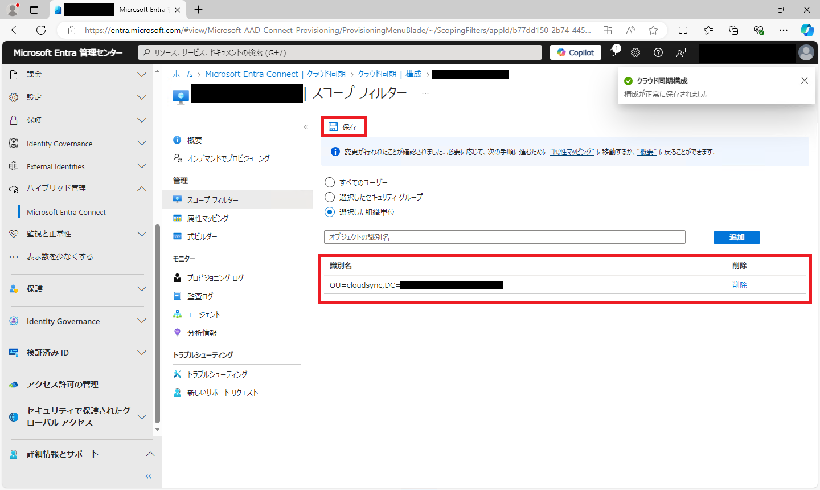820x490 pixels.
Task: Select 選択したセキュリティ グループ radio option
Action: point(329,197)
